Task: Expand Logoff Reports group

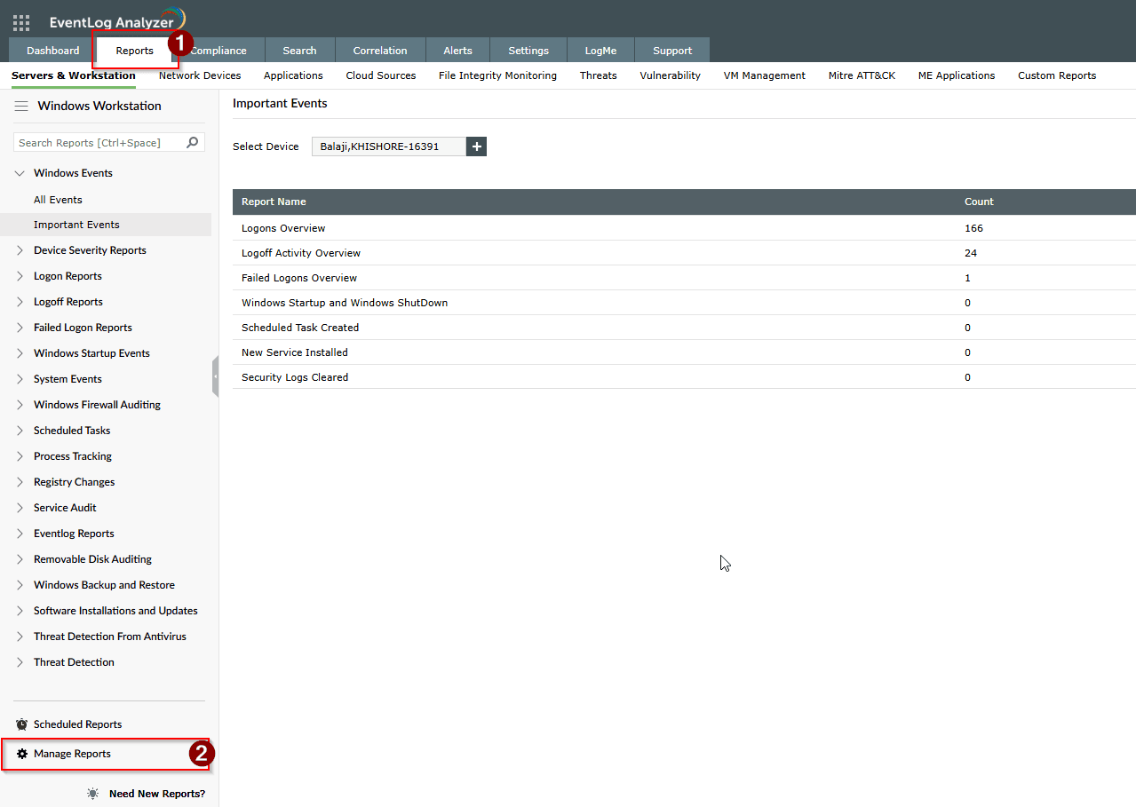Action: point(20,302)
